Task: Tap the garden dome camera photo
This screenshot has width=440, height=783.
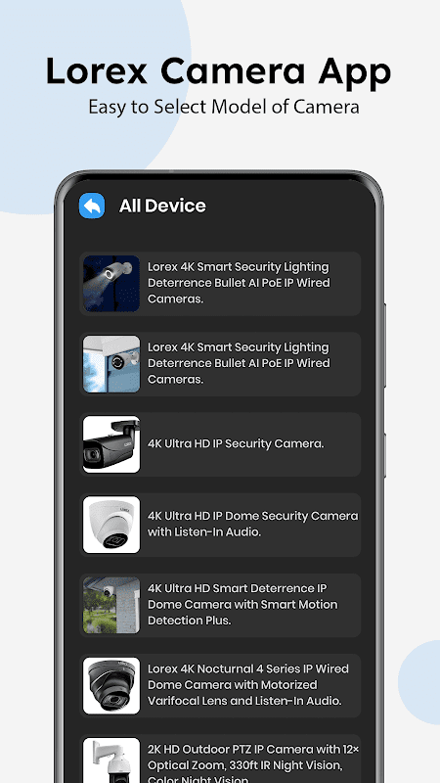Action: 111,605
